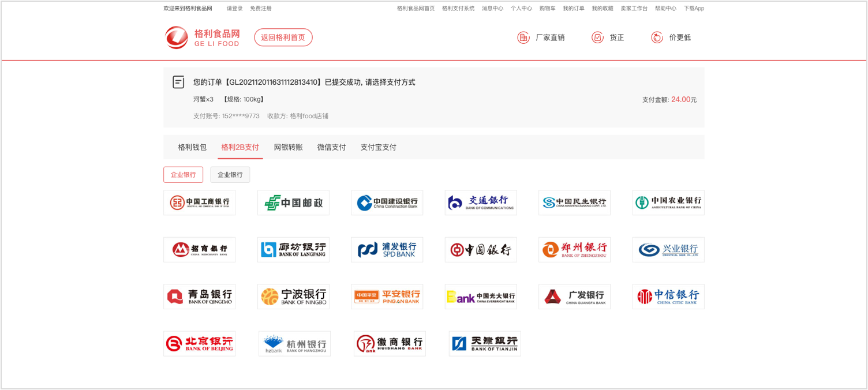Choose 浦发银行 SPD BANK
The width and height of the screenshot is (868, 390).
pyautogui.click(x=387, y=249)
